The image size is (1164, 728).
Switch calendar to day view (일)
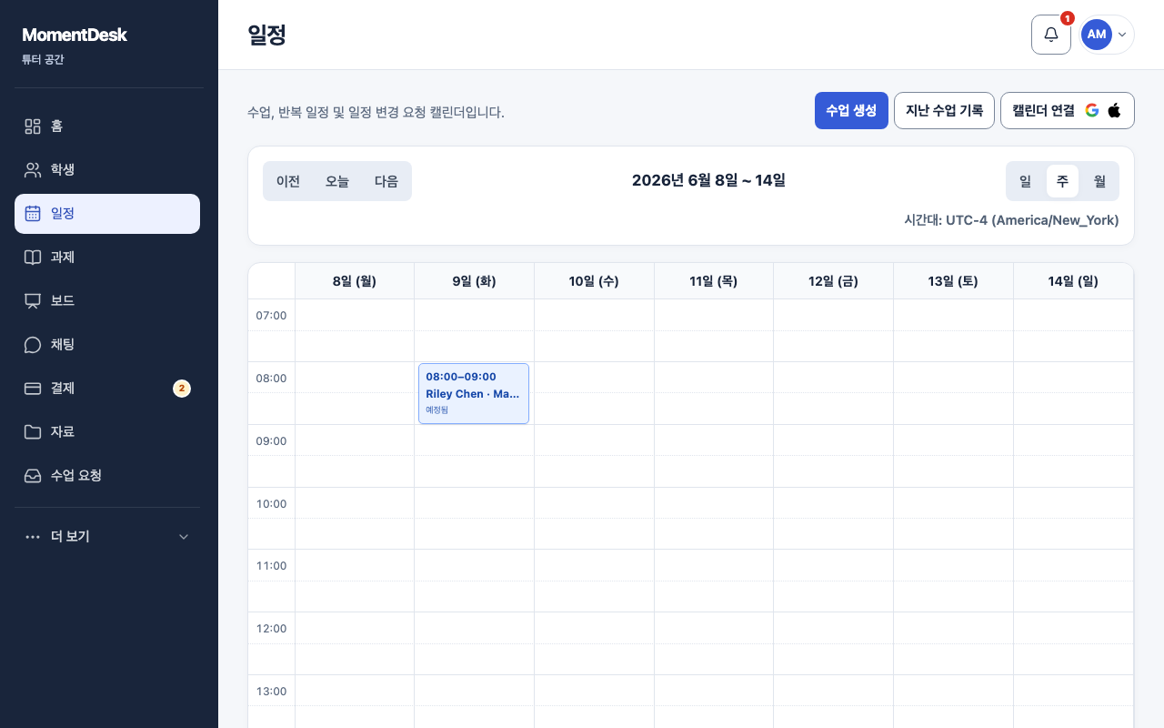pyautogui.click(x=1026, y=181)
